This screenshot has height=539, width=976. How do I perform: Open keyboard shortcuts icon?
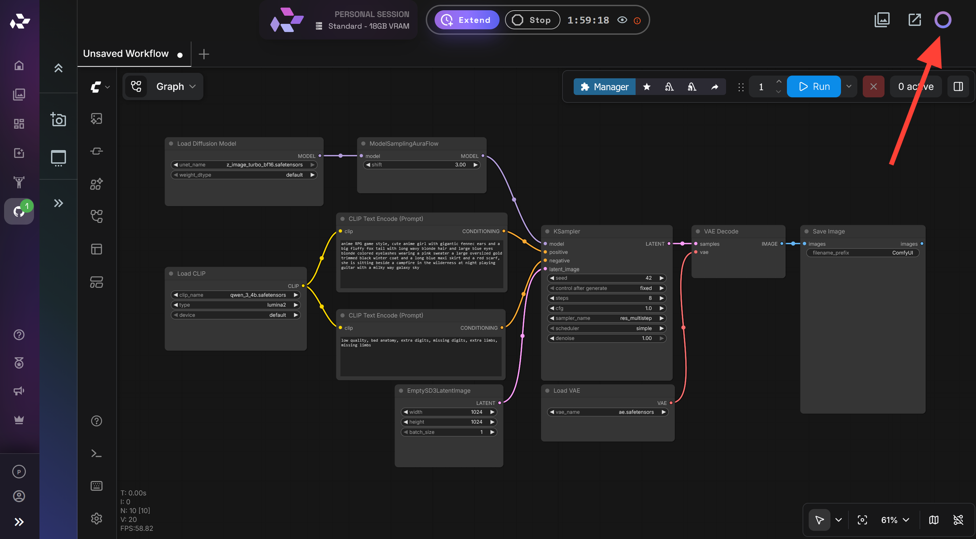point(97,486)
